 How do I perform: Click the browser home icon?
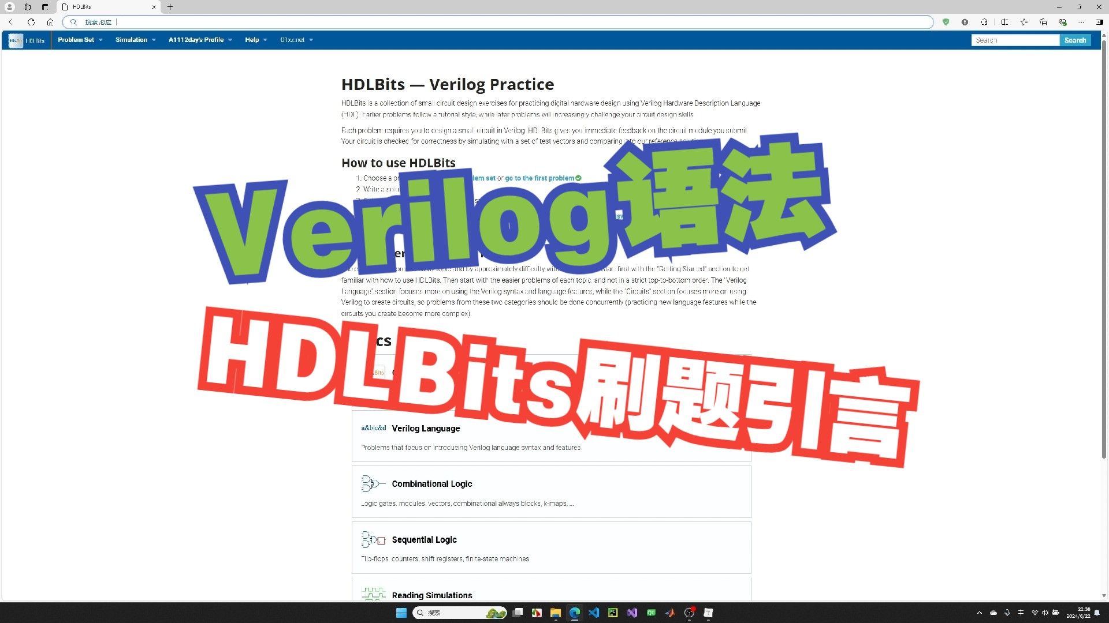pyautogui.click(x=49, y=22)
